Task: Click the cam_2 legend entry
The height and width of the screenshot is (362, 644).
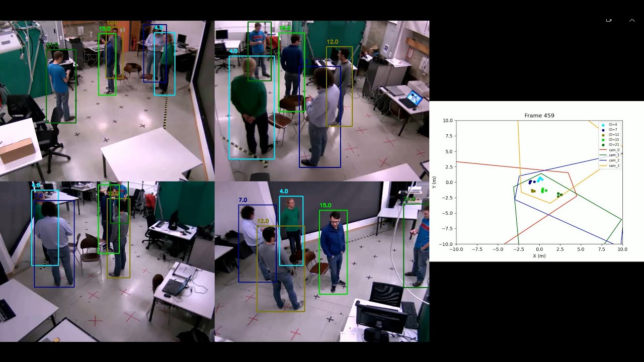Action: [x=610, y=160]
